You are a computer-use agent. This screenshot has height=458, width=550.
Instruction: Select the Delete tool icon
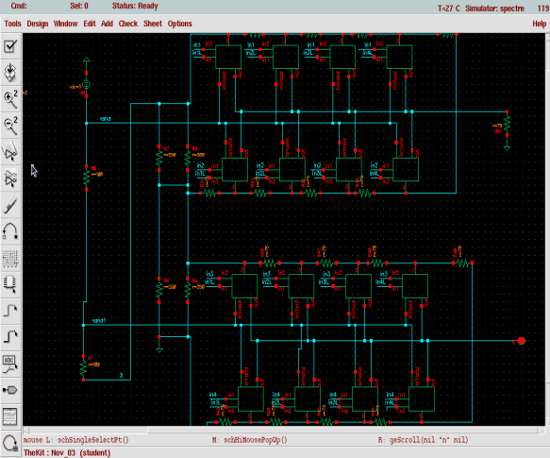click(10, 205)
